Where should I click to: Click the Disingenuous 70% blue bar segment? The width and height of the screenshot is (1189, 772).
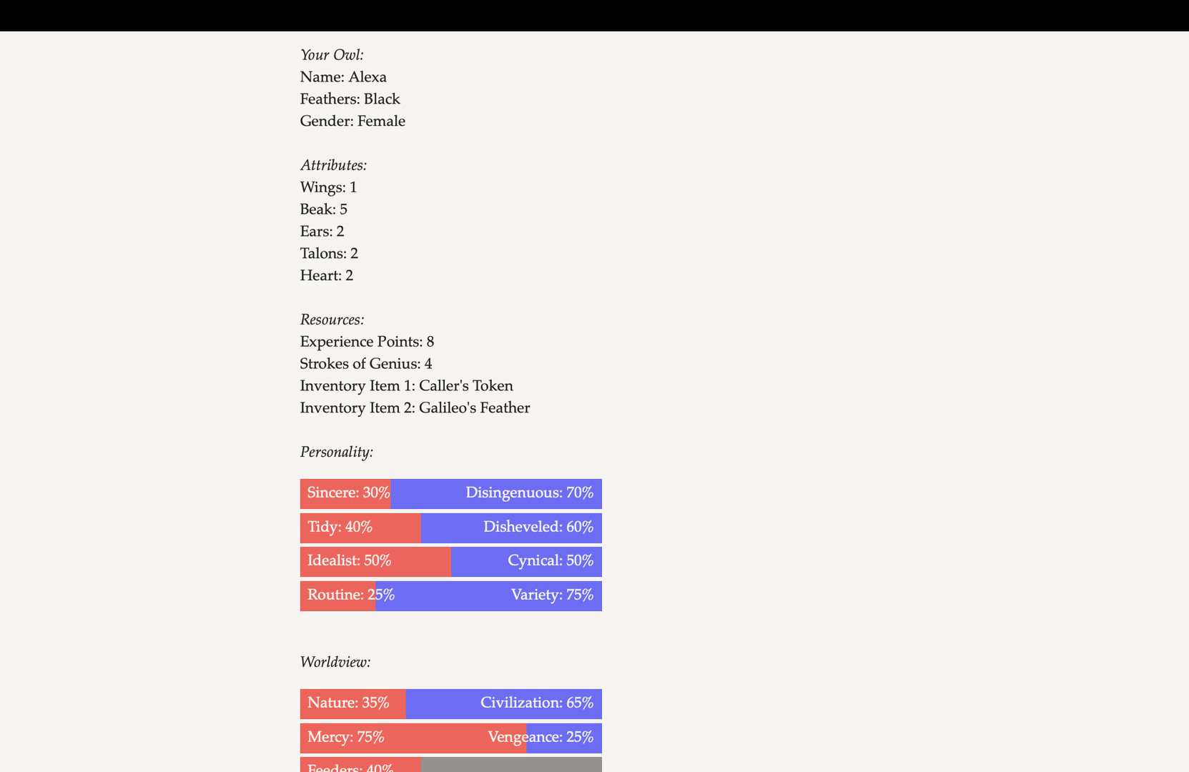point(496,493)
